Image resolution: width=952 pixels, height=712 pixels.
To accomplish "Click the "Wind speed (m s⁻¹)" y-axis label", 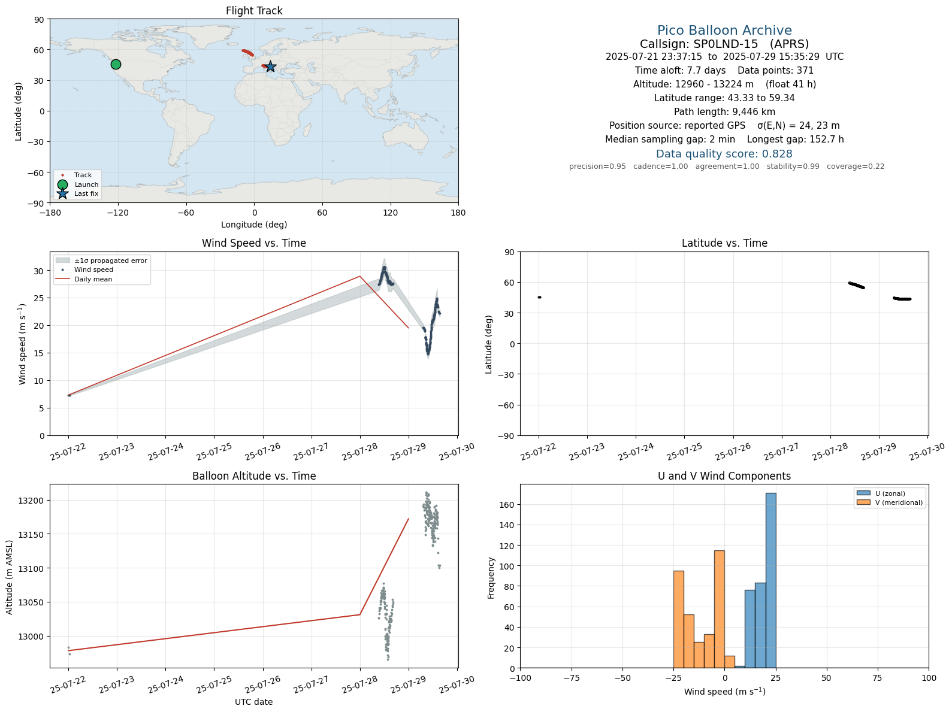I will click(22, 344).
